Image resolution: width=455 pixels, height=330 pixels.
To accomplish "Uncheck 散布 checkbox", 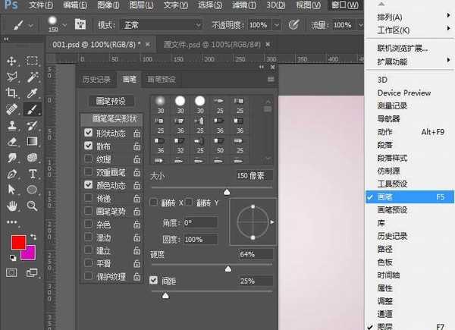I will coord(88,146).
